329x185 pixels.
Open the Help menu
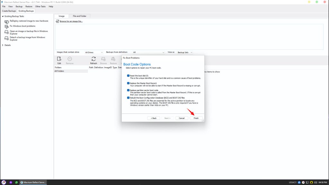coord(51,6)
